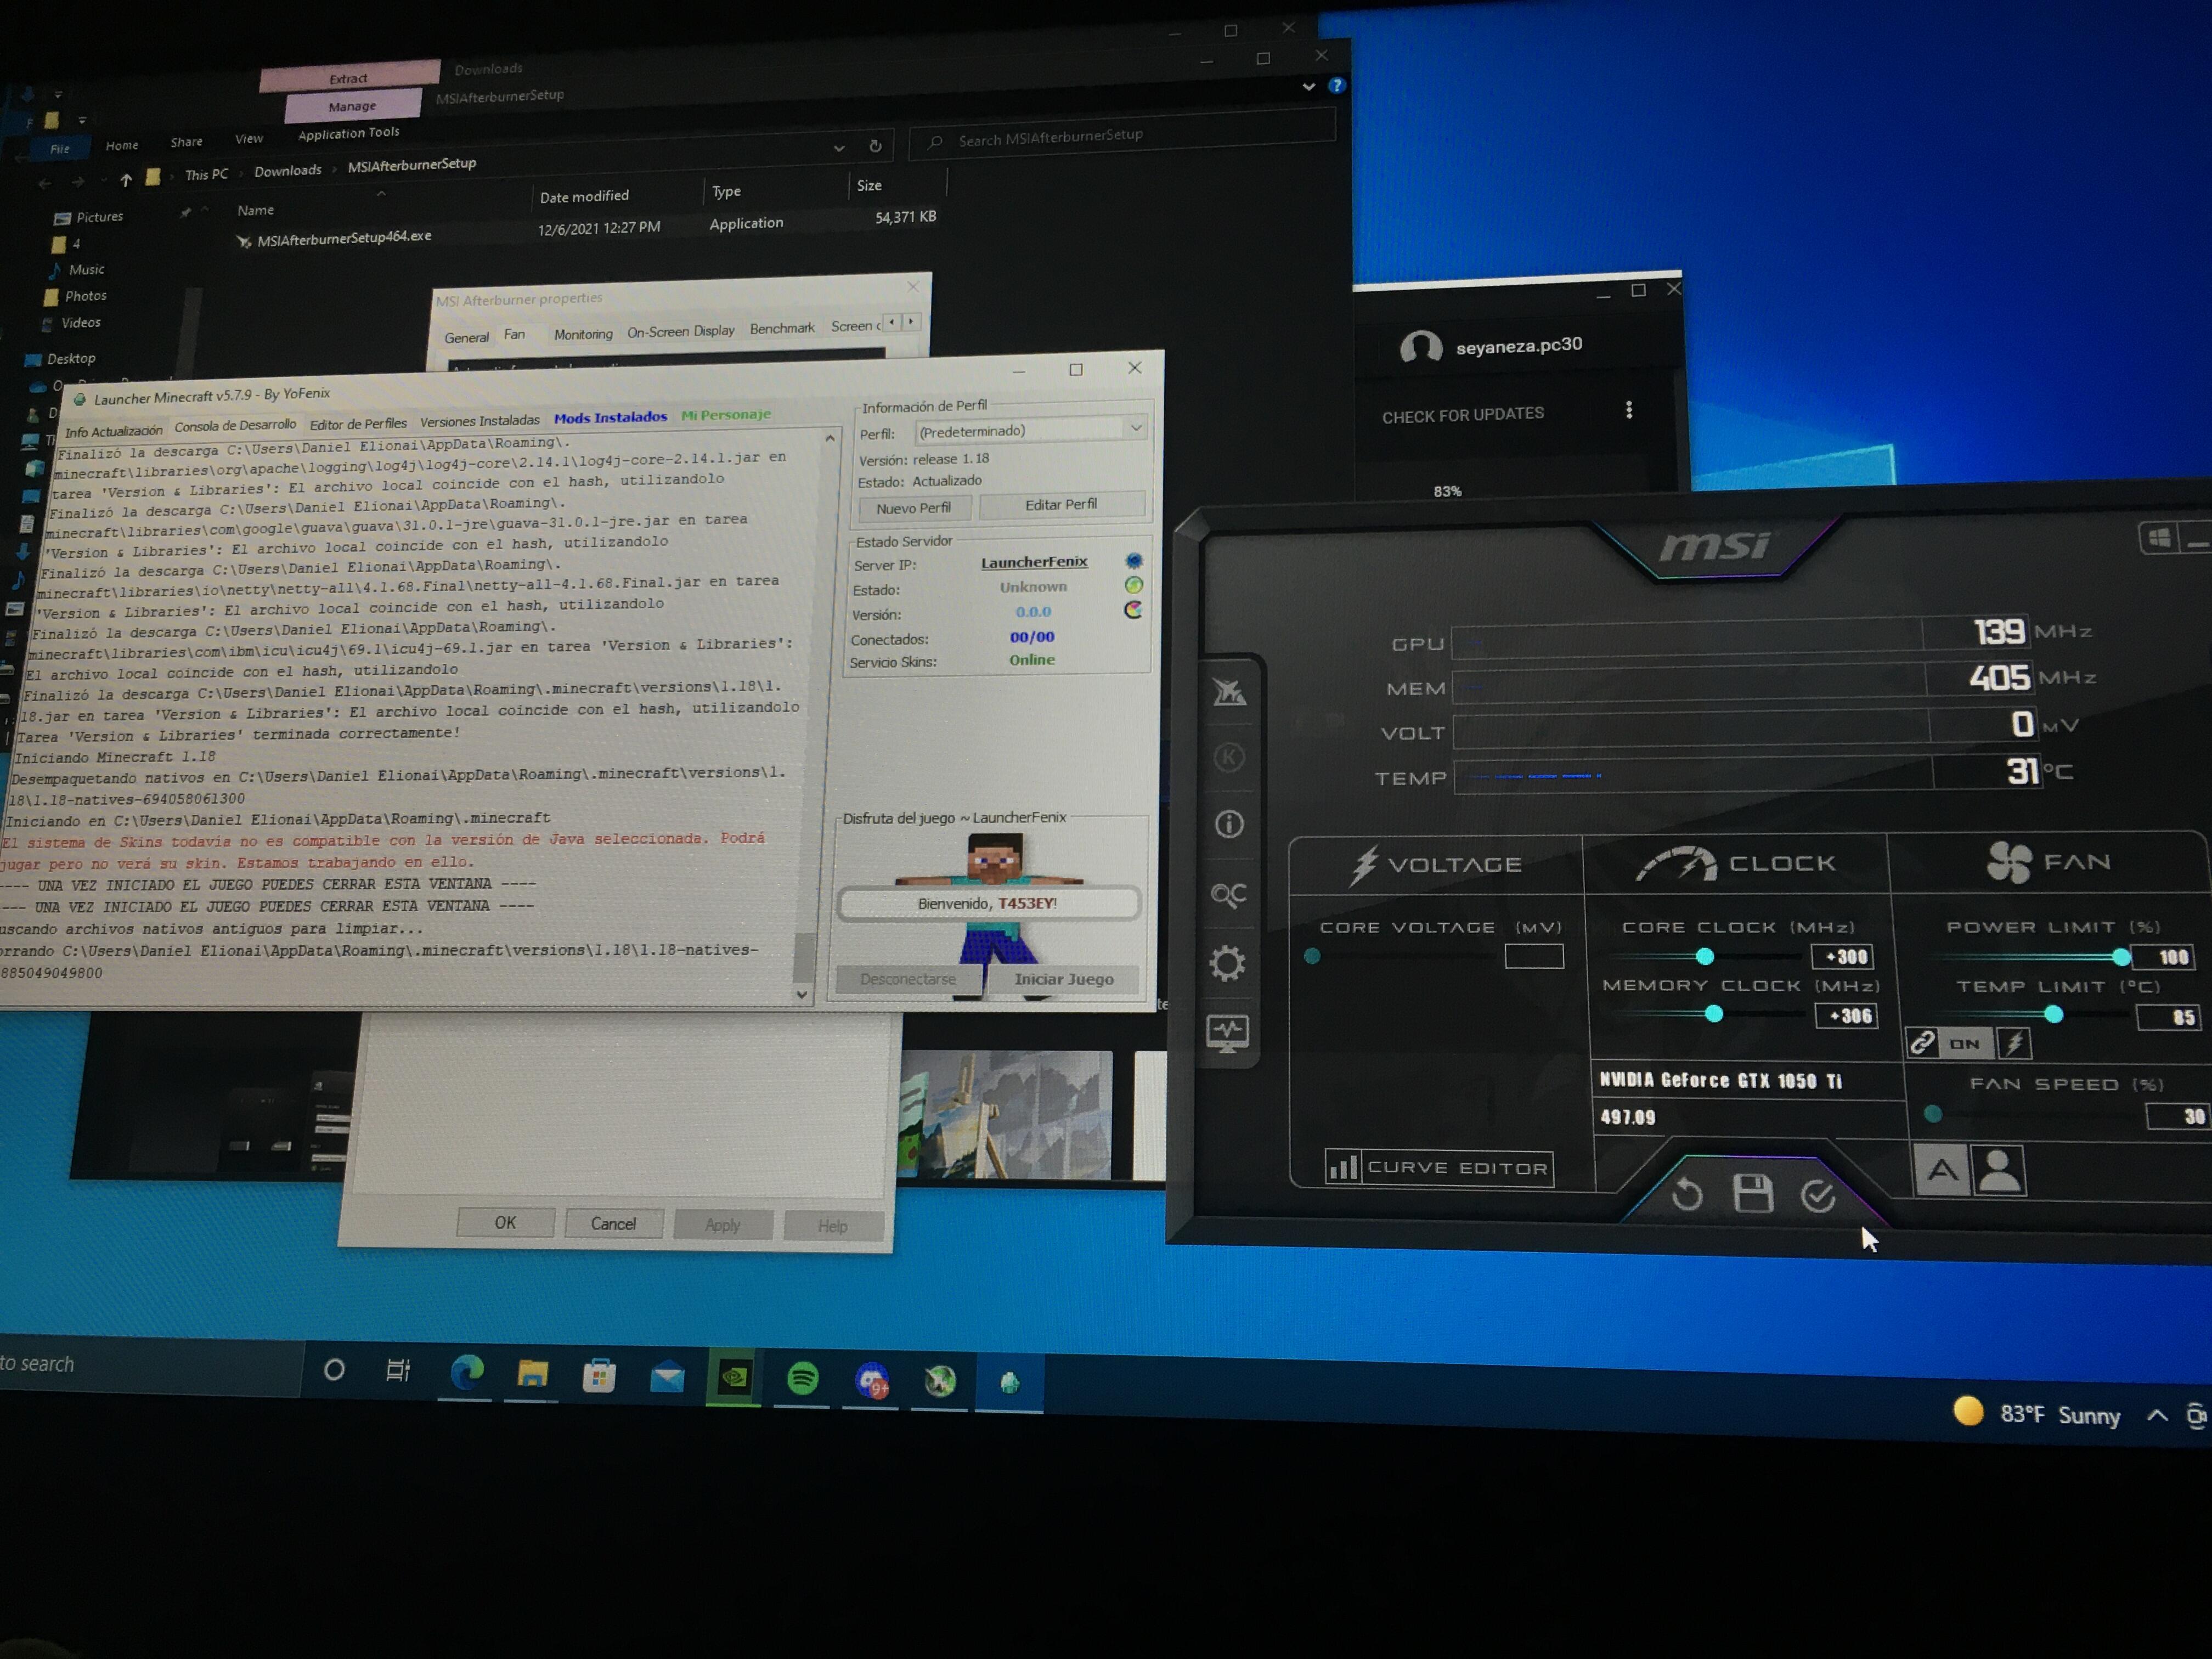Select the Monitoring tab in Afterburner properties

point(583,334)
